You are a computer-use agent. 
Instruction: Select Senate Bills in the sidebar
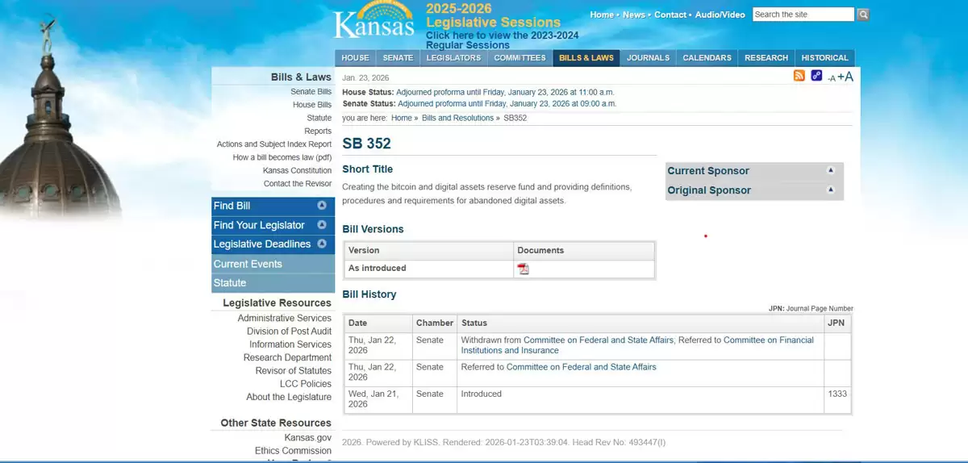click(x=311, y=92)
